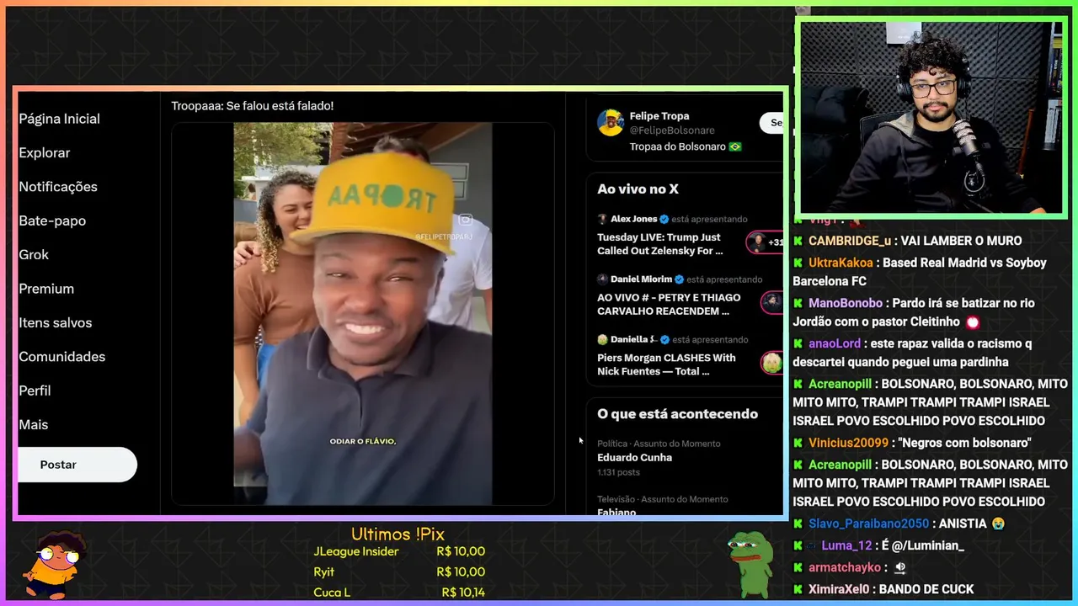Click the Ultimos !Pix heading
This screenshot has height=606, width=1078.
(398, 534)
